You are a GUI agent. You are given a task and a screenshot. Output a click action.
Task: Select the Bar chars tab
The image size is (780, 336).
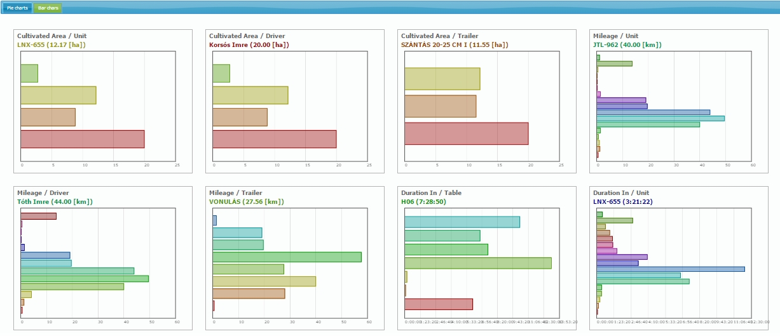click(47, 8)
